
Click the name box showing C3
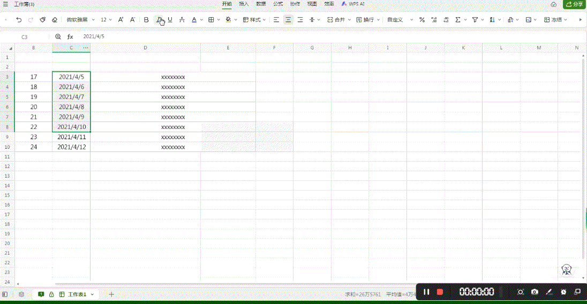coord(25,37)
